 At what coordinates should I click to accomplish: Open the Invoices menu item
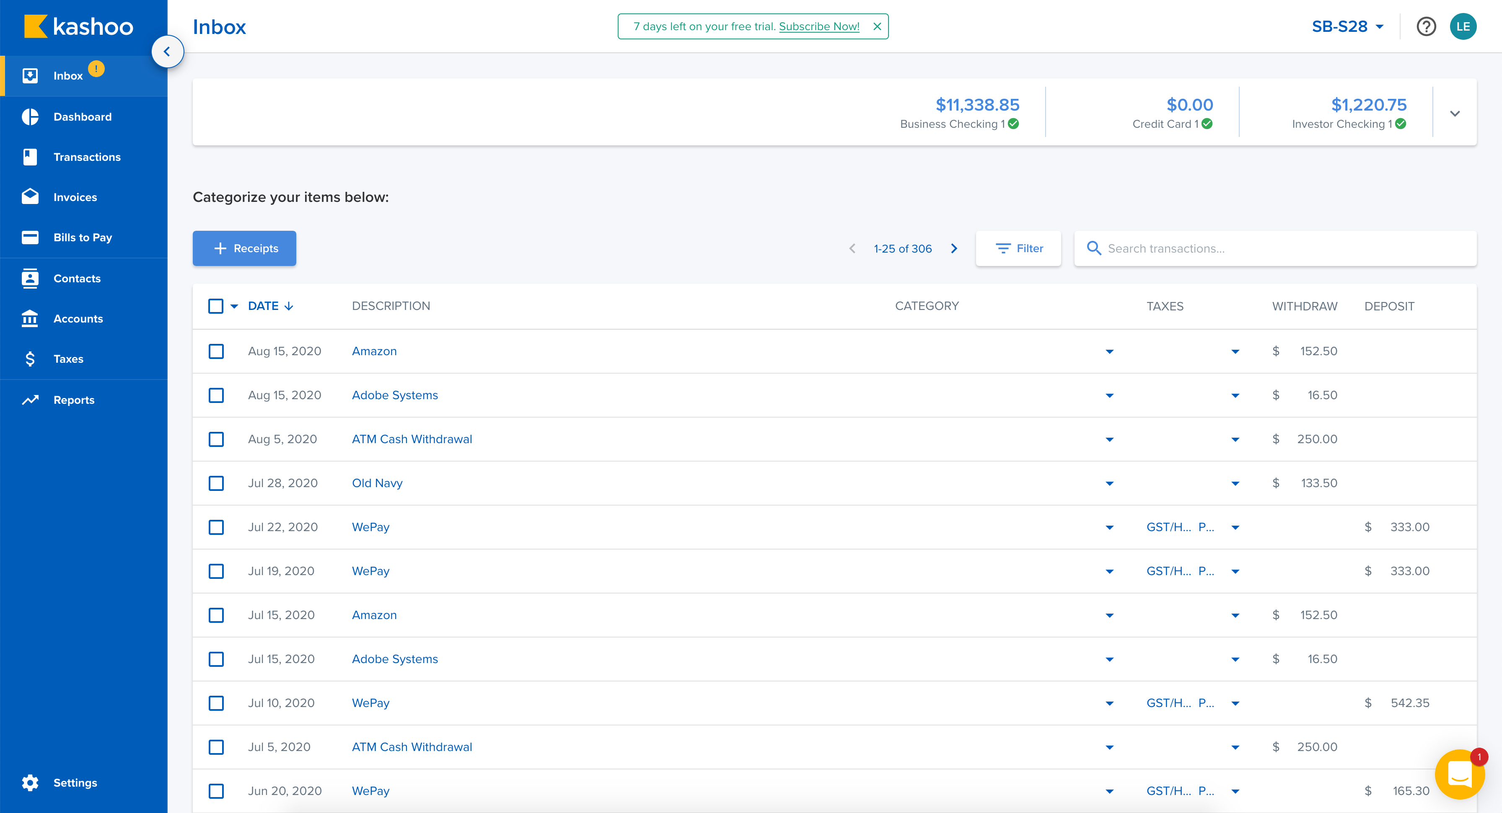coord(84,197)
